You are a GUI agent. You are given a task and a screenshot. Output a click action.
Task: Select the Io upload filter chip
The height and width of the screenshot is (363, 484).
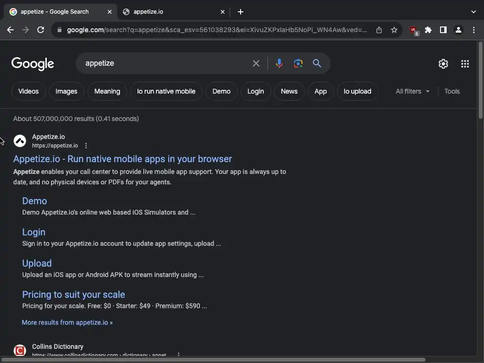pos(357,91)
